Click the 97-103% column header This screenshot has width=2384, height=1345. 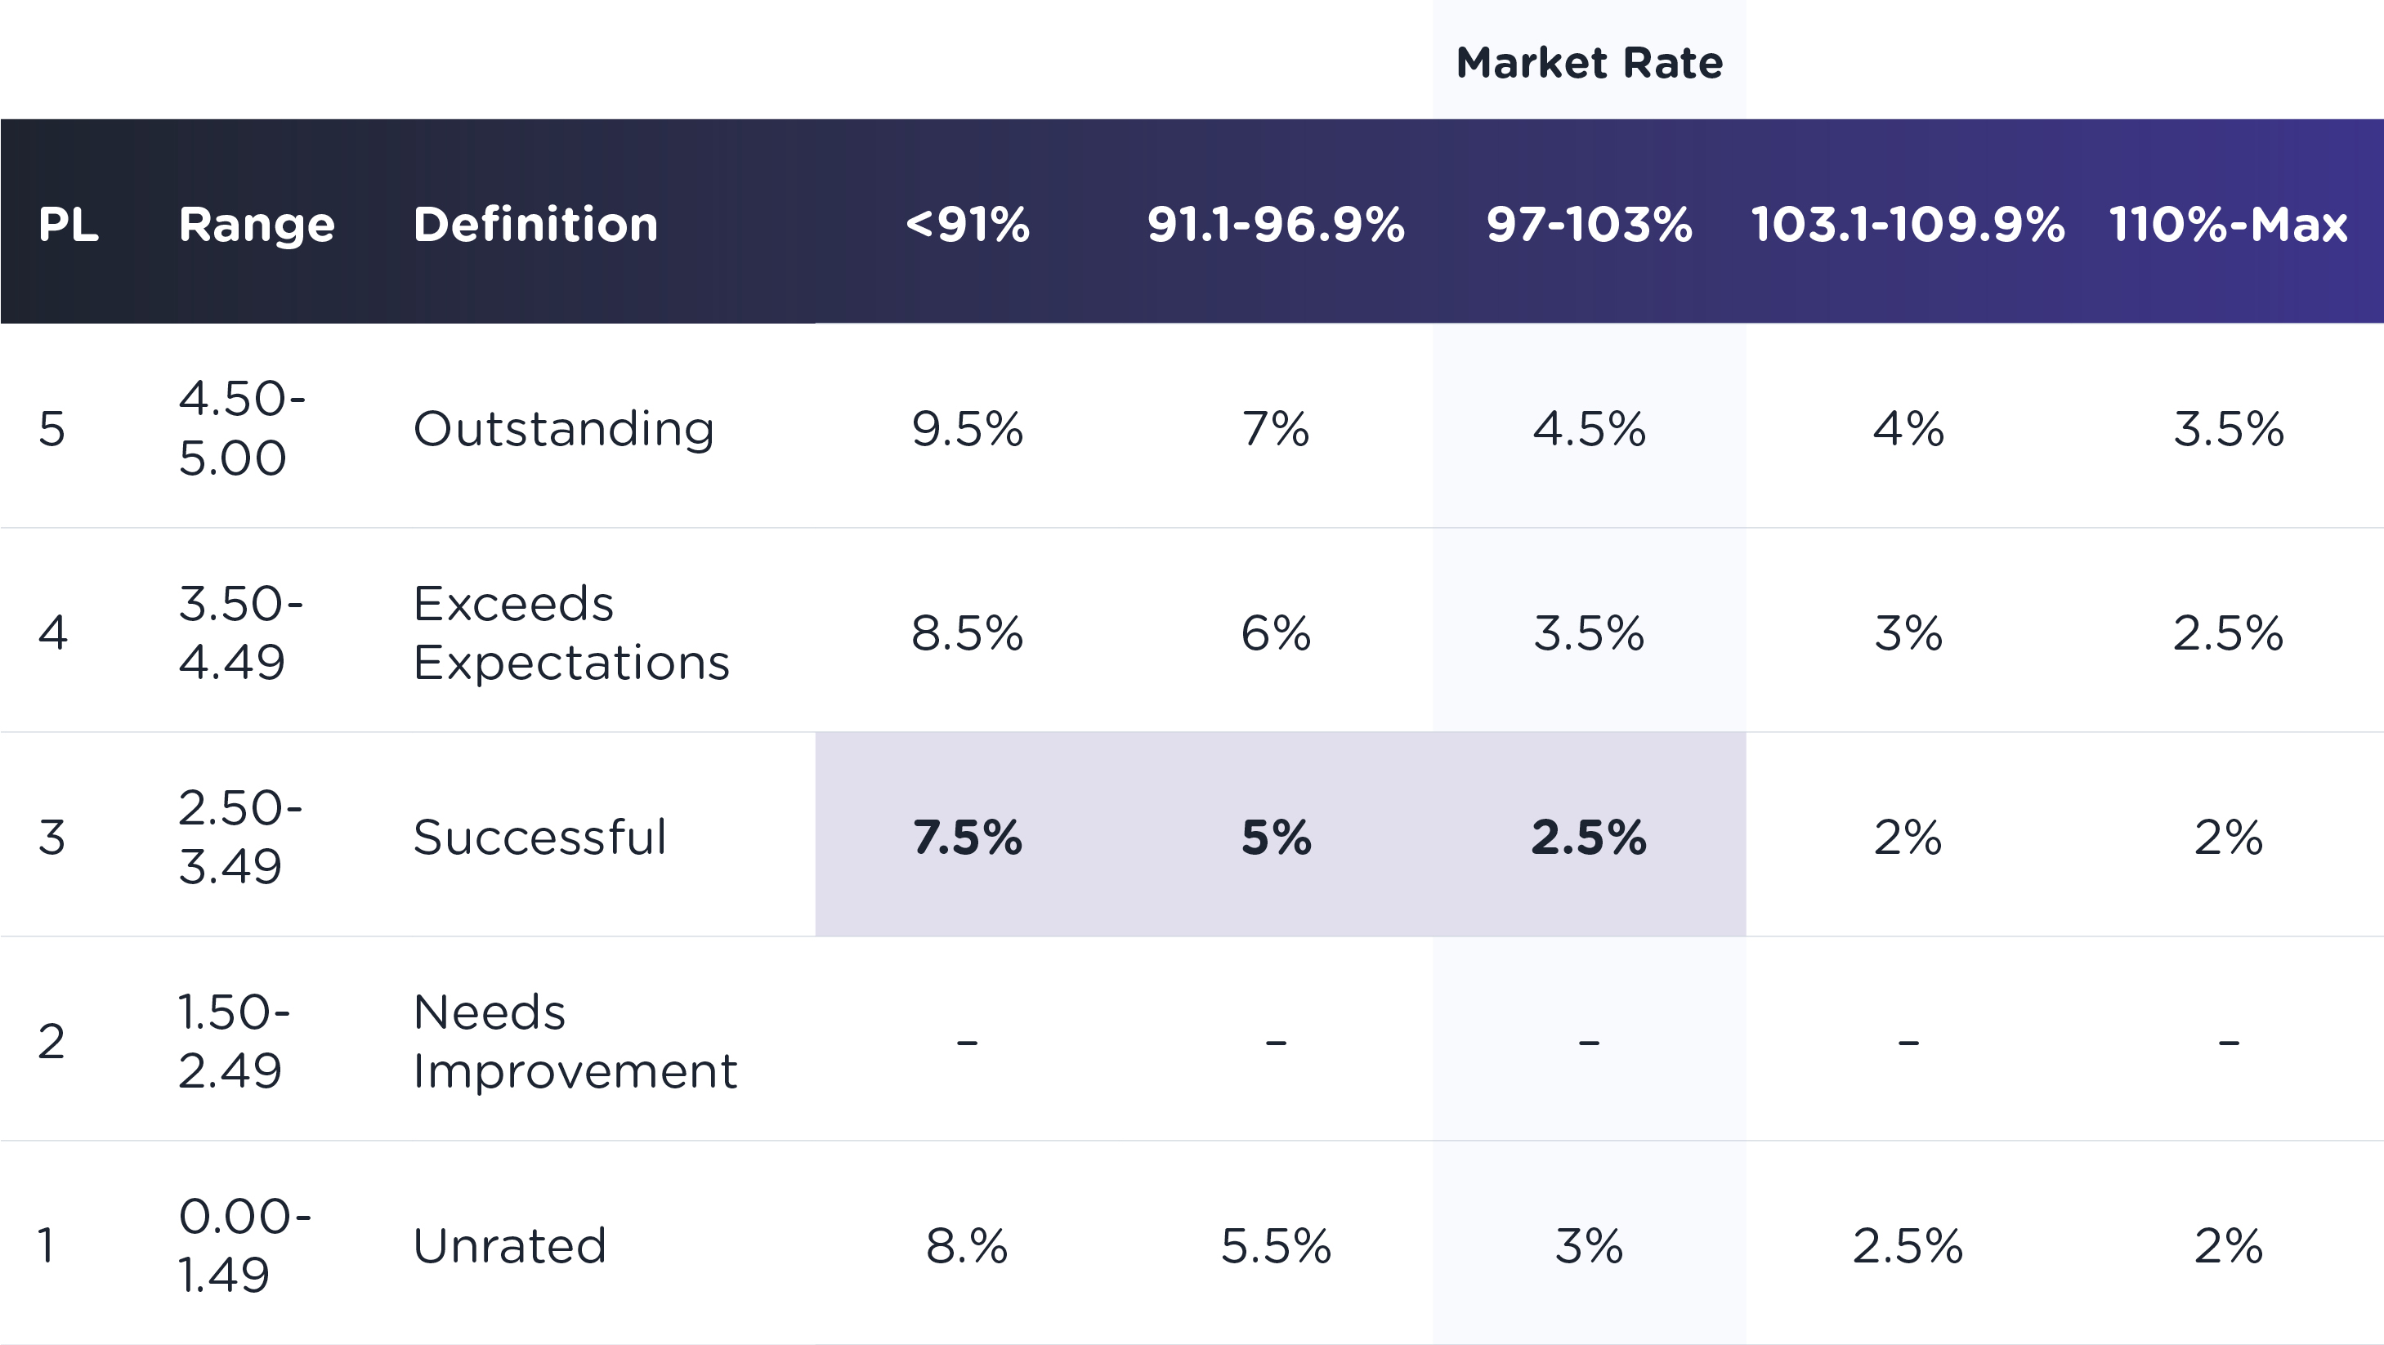[x=1589, y=225]
